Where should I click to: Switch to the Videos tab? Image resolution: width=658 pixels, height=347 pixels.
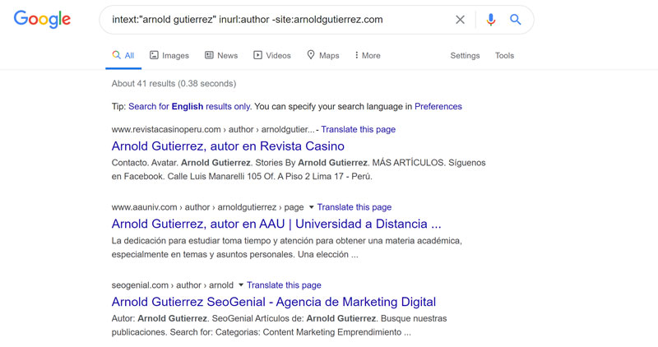pyautogui.click(x=272, y=55)
